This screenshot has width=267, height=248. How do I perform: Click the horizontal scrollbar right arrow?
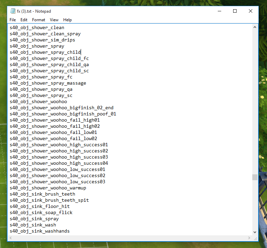pyautogui.click(x=249, y=238)
